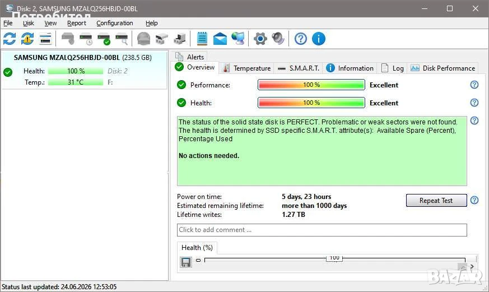Open the S.M.A.R.T. tab
The width and height of the screenshot is (489, 292).
point(298,68)
